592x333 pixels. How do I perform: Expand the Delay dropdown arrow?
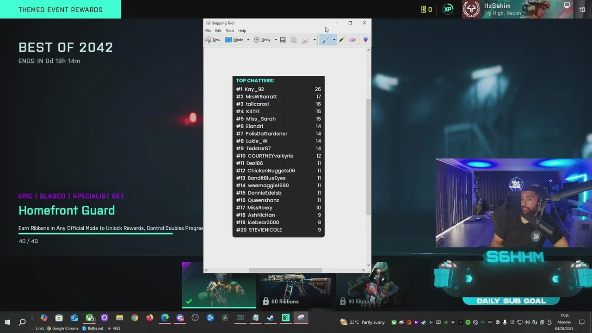click(x=276, y=40)
